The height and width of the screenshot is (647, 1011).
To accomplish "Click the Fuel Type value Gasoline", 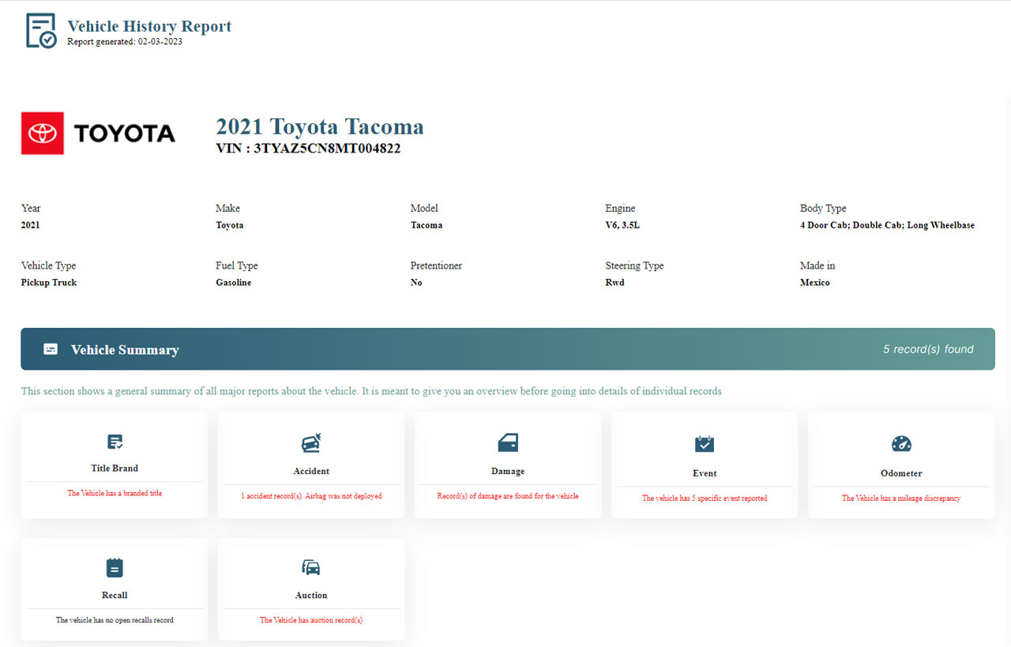I will point(234,283).
